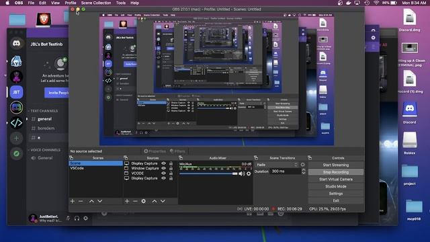Collapse VOICE CHANNELS category in Discord
430x242 pixels.
[44, 150]
